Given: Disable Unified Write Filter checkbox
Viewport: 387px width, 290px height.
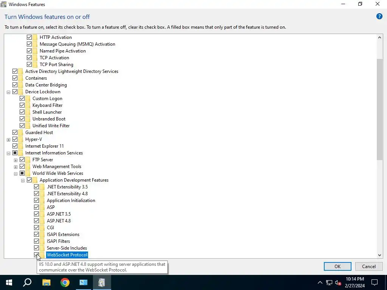Looking at the screenshot, I should (22, 126).
